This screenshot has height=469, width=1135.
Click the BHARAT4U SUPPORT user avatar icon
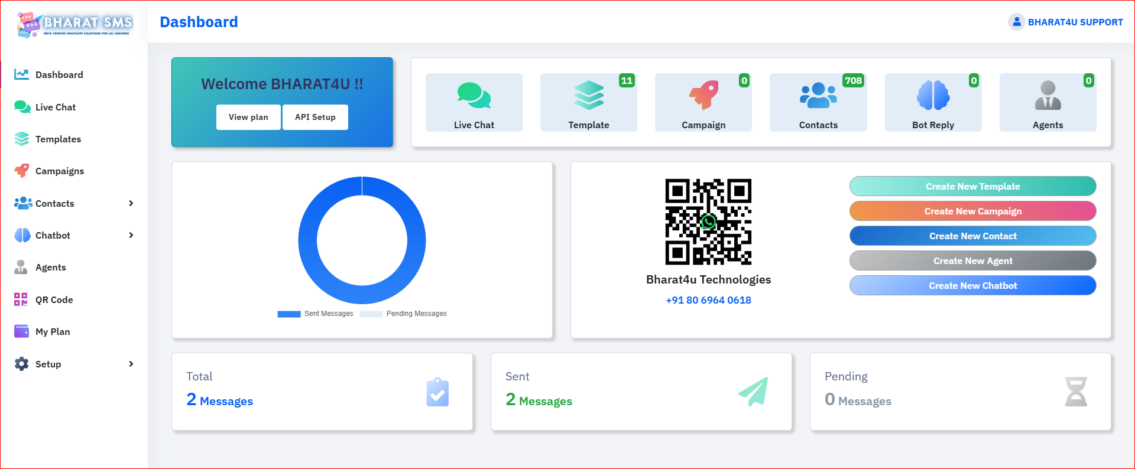click(x=1016, y=22)
